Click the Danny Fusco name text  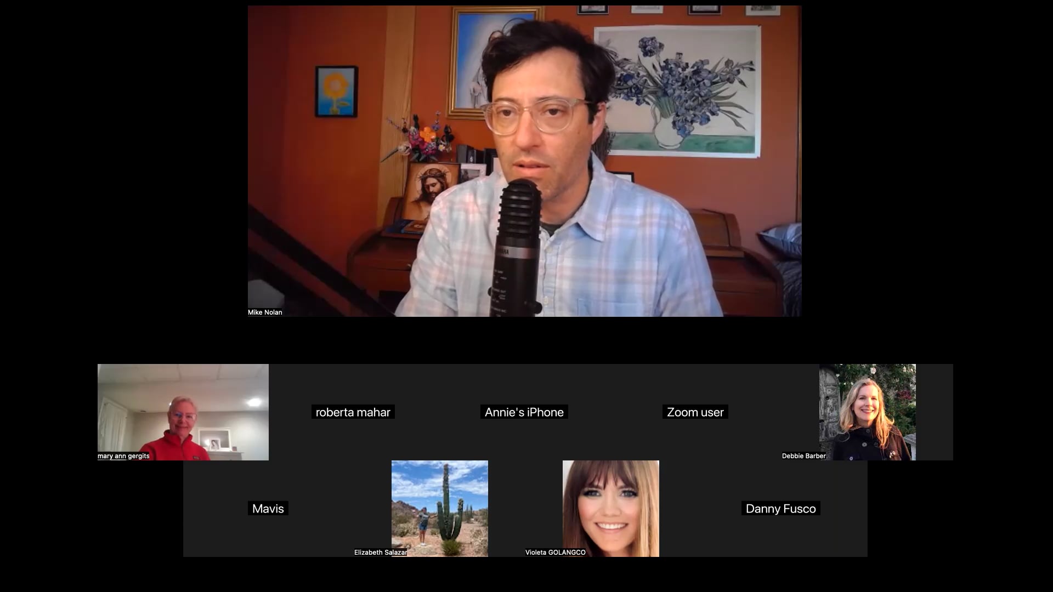tap(781, 509)
